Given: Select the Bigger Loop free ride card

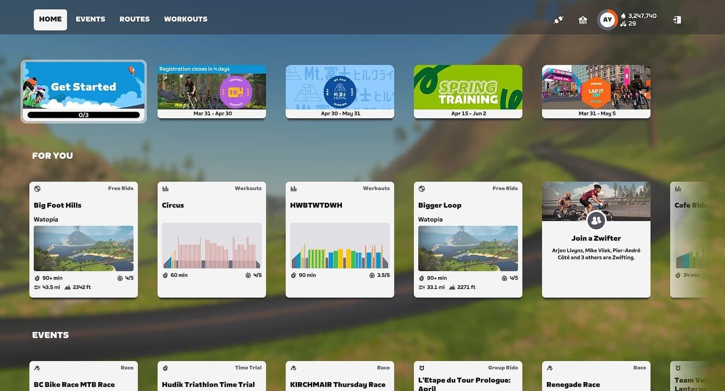Looking at the screenshot, I should click(468, 240).
